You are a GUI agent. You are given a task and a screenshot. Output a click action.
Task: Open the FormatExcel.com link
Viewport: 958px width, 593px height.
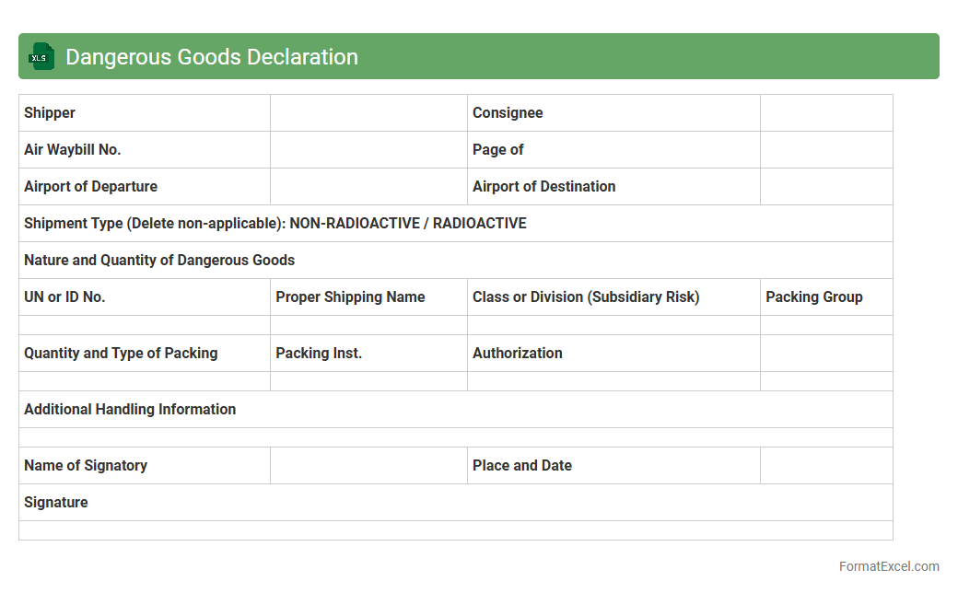click(888, 566)
